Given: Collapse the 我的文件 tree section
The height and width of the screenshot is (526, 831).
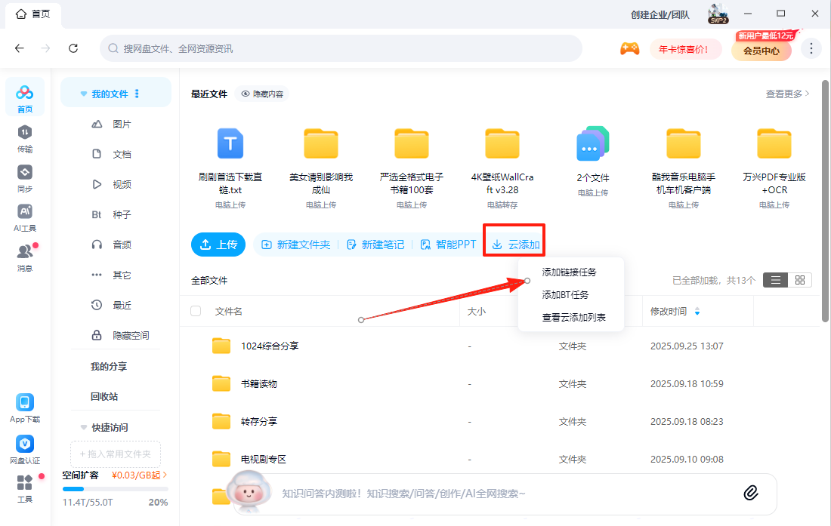Looking at the screenshot, I should 84,94.
